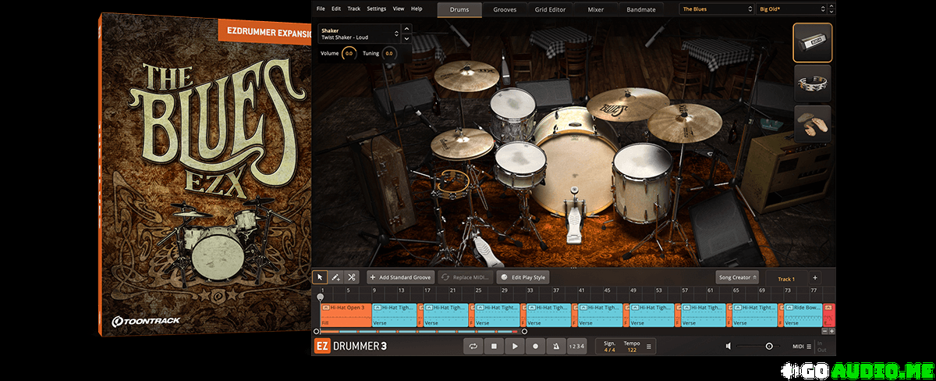Open the Settings menu
The height and width of the screenshot is (381, 936).
pos(376,9)
